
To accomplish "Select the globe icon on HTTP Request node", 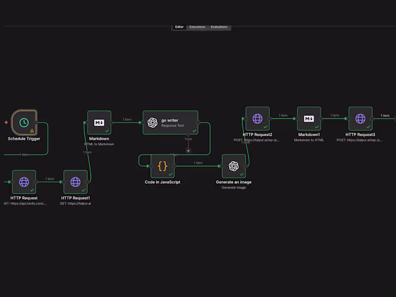I will click(x=24, y=182).
